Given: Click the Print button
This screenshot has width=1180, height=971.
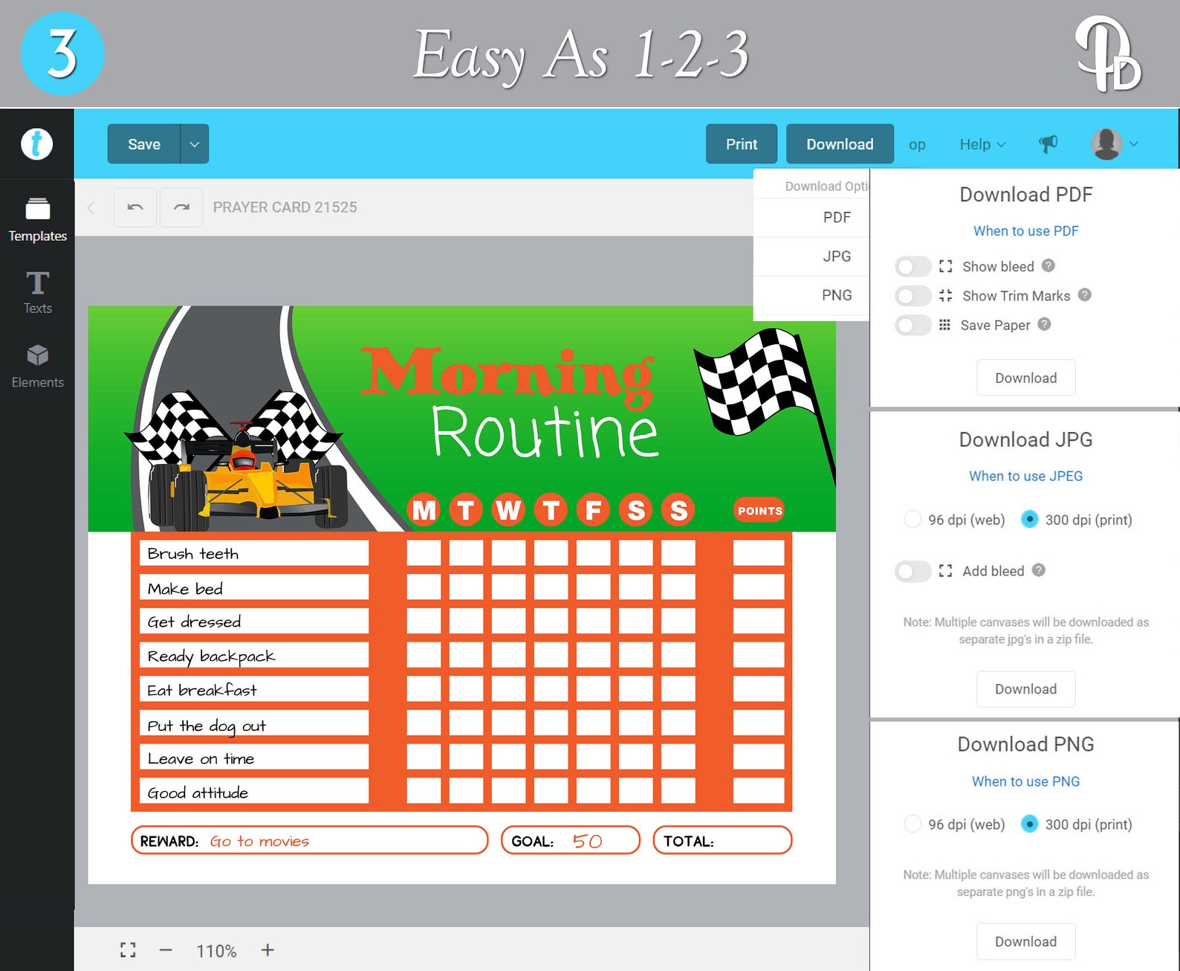Looking at the screenshot, I should (x=742, y=143).
